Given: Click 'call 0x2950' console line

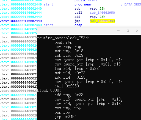Looking at the screenshot, I should point(67,86).
